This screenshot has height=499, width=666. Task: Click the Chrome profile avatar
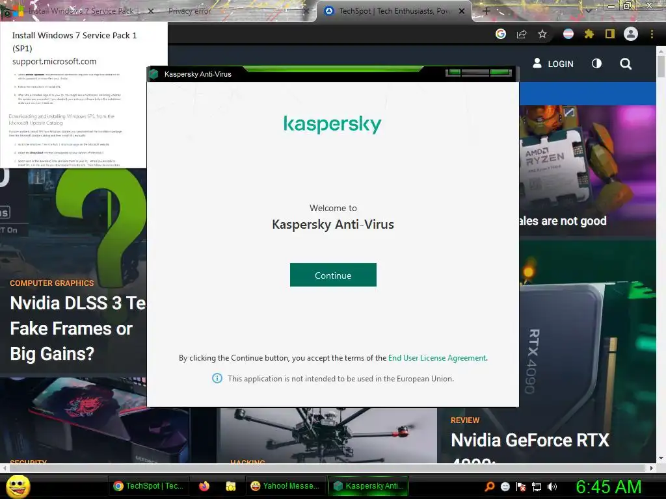(x=631, y=34)
